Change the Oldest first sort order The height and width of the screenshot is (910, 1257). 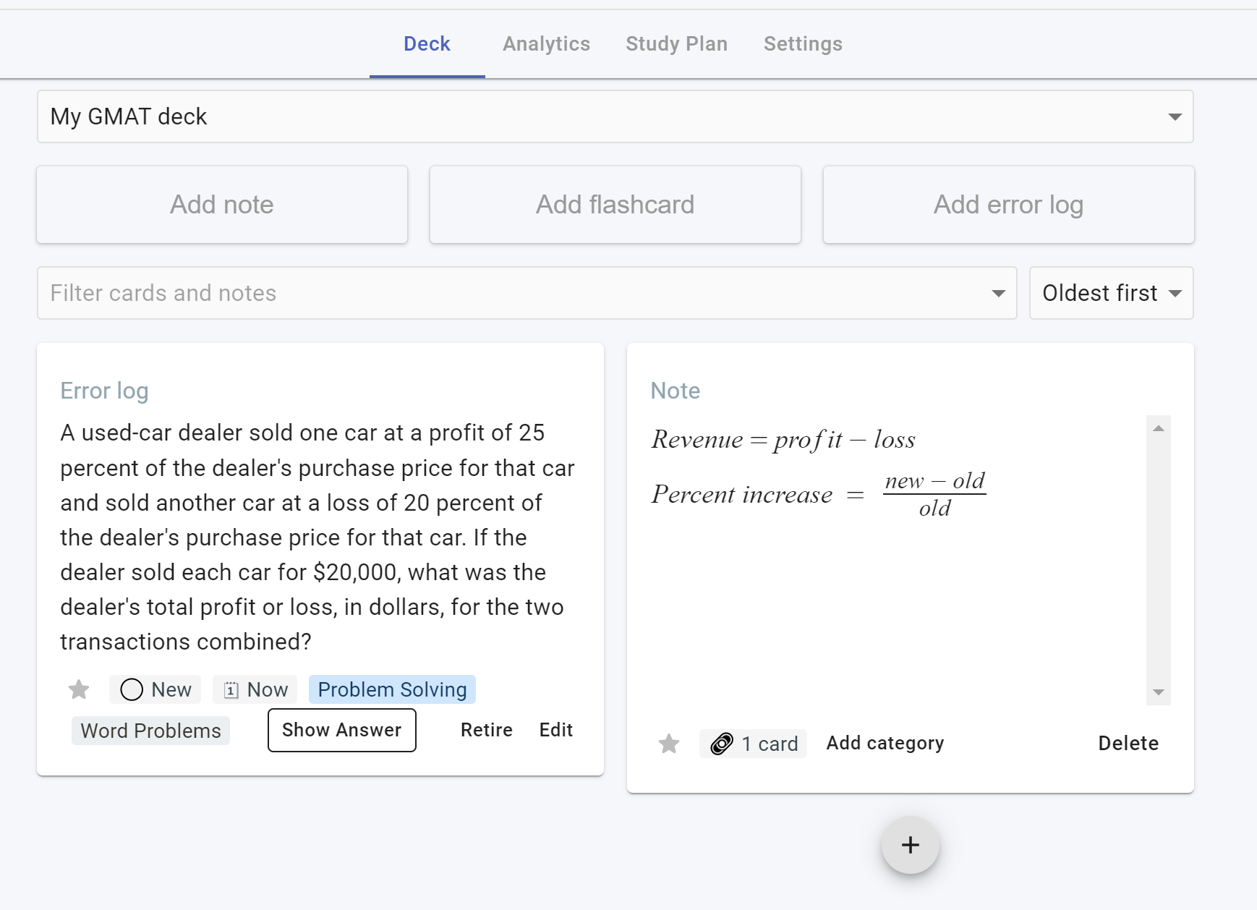tap(1112, 293)
